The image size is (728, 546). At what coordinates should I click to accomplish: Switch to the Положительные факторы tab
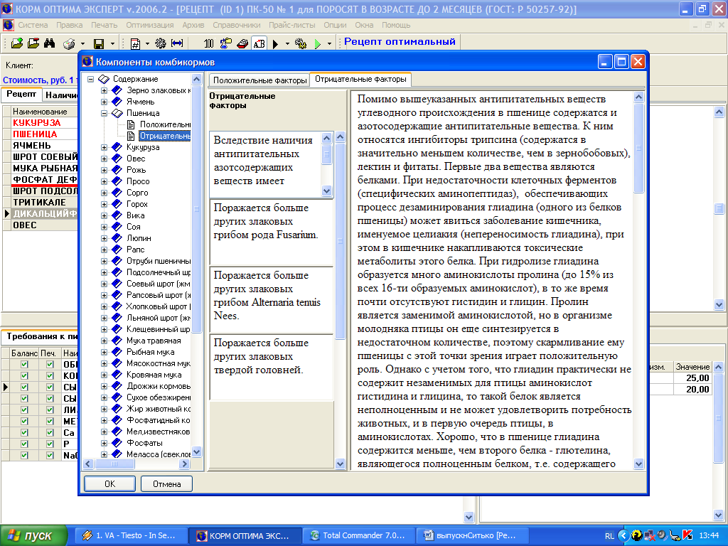pos(259,80)
